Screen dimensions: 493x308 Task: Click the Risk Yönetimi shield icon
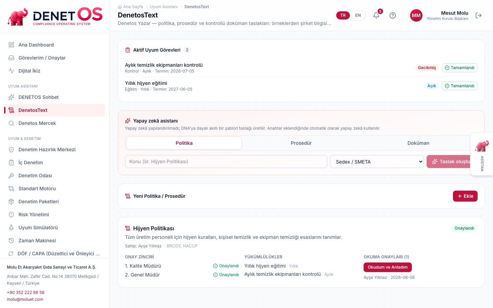11,215
